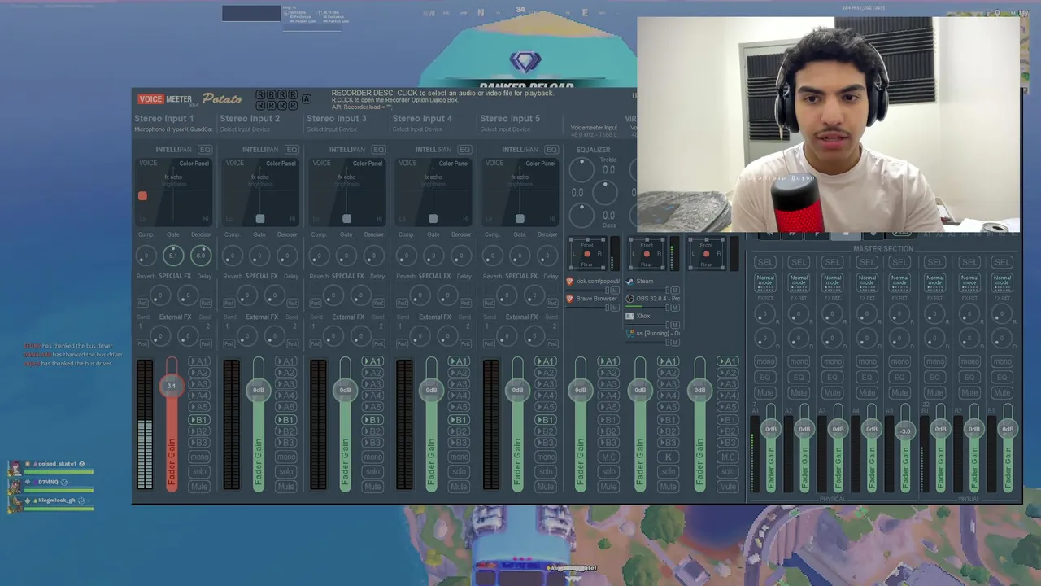Click the A button beside the R grid

(x=306, y=99)
